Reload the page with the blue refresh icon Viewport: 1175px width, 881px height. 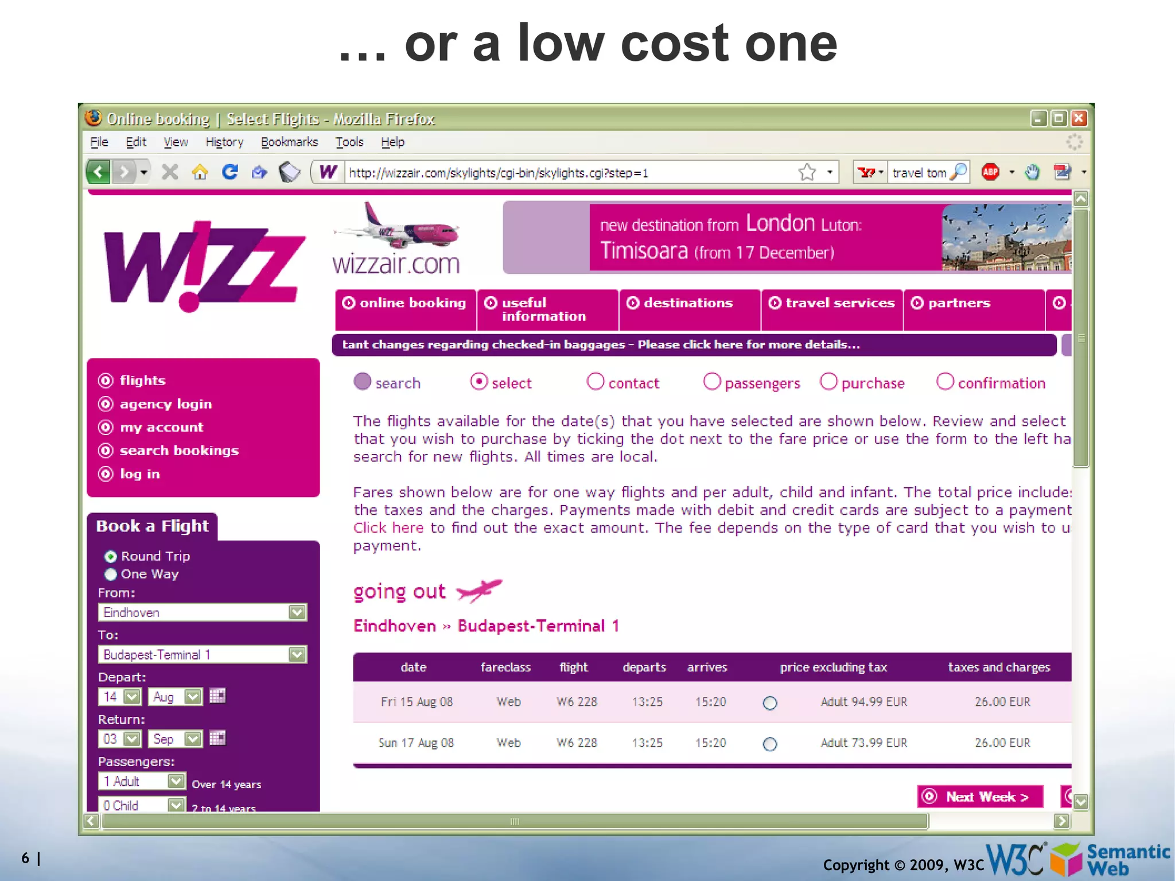(230, 172)
